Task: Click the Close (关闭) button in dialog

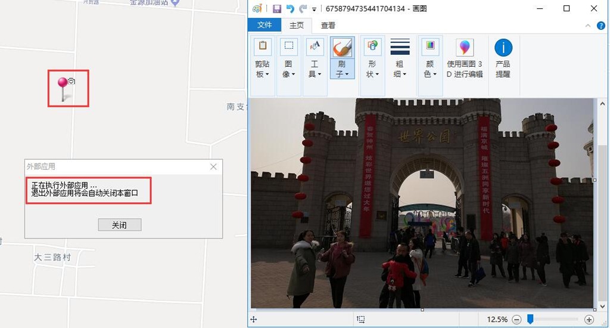Action: pos(119,225)
